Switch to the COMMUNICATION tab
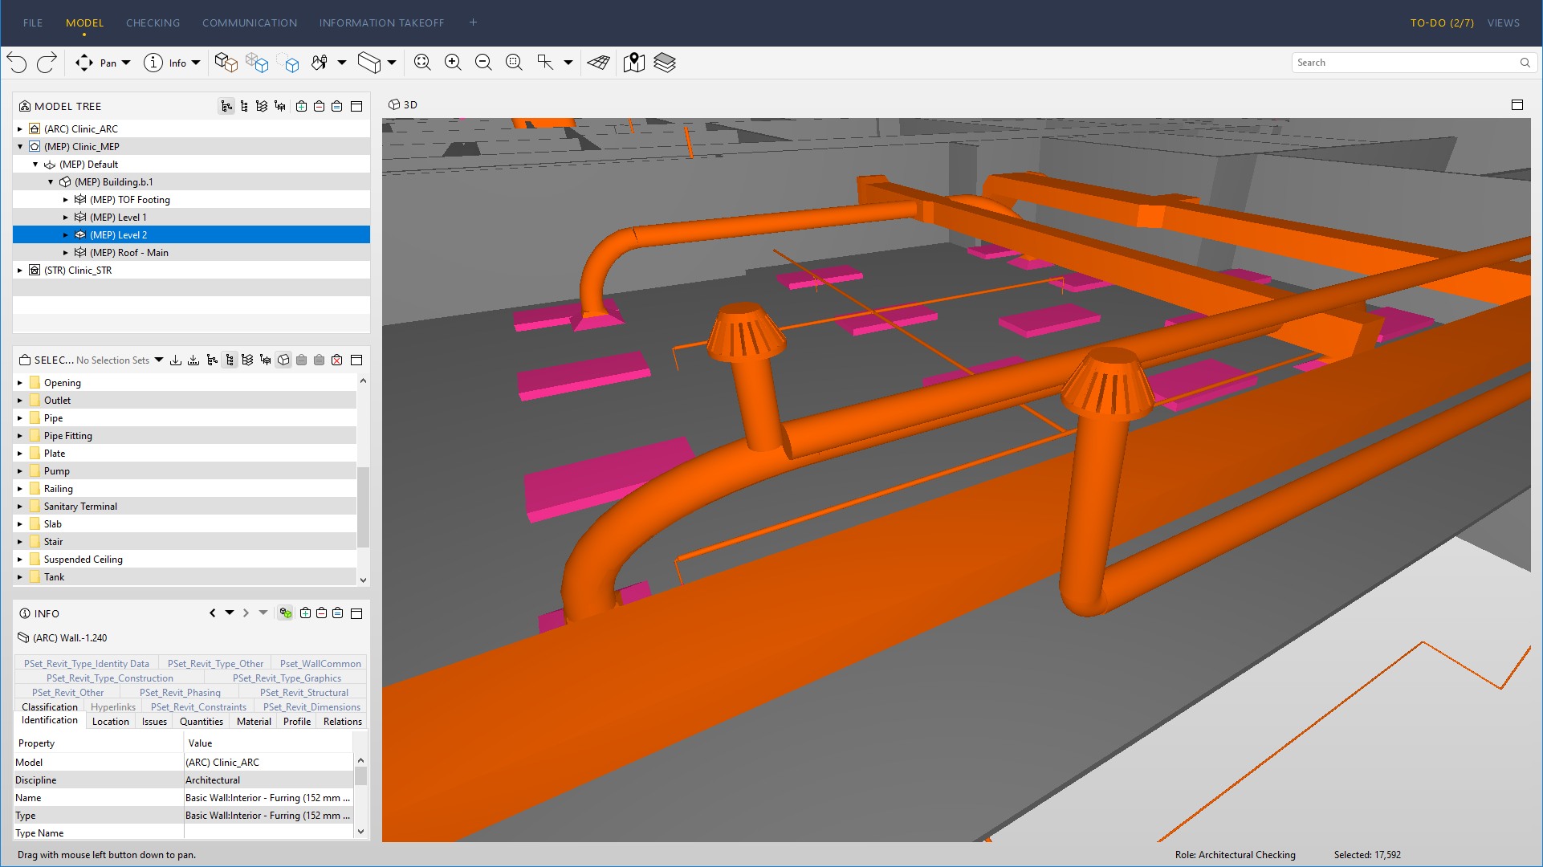Viewport: 1543px width, 867px height. point(250,22)
